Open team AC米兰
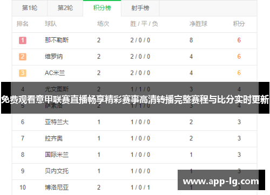270x195 pixels. pos(55,73)
